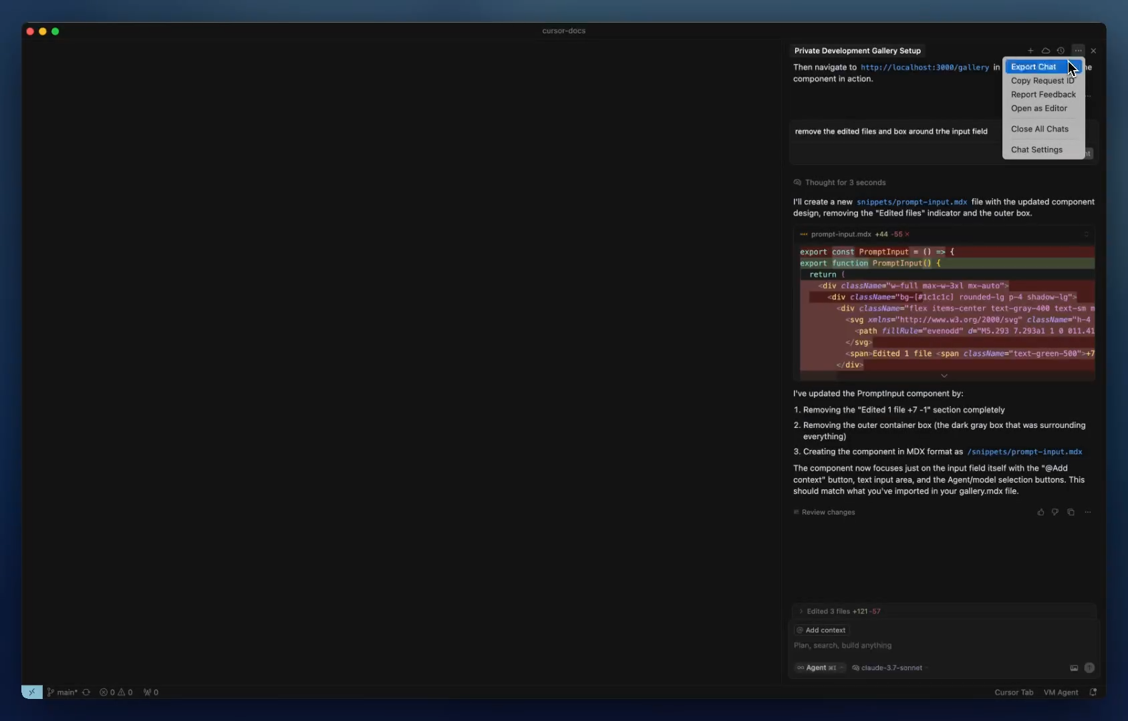This screenshot has width=1128, height=721.
Task: Click the user message about removing edited files
Action: pyautogui.click(x=891, y=132)
